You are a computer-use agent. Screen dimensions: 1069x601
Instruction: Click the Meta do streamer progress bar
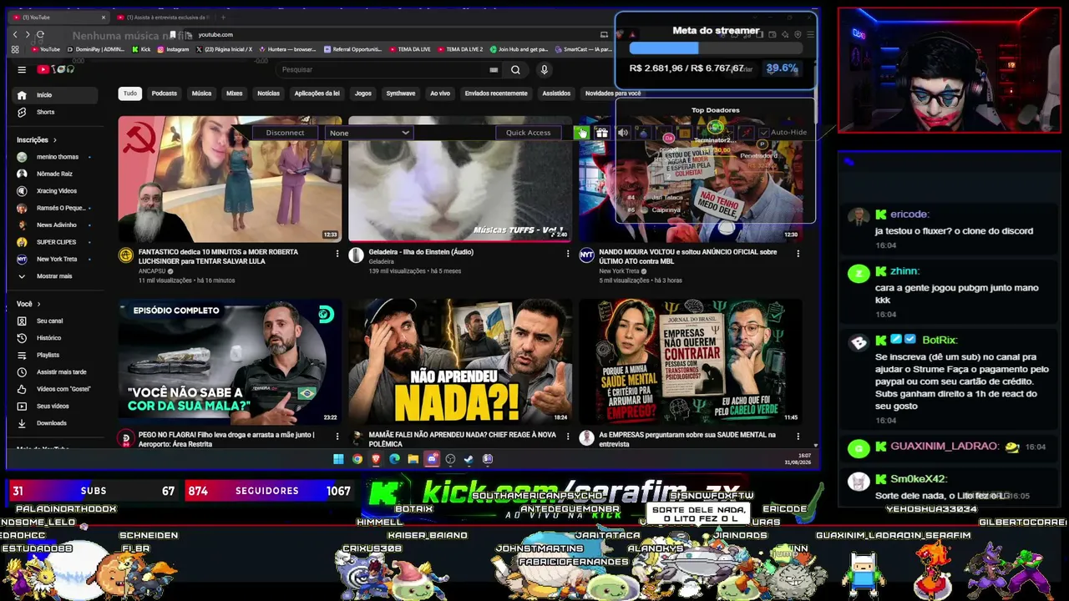(715, 48)
